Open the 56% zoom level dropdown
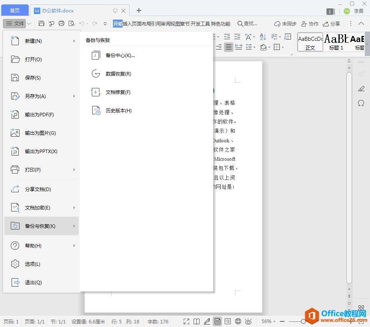 pyautogui.click(x=269, y=321)
